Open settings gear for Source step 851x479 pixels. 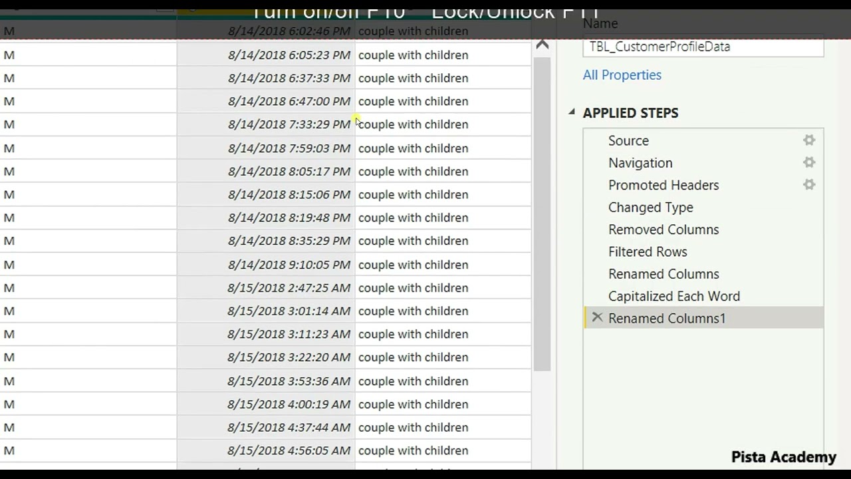coord(809,140)
